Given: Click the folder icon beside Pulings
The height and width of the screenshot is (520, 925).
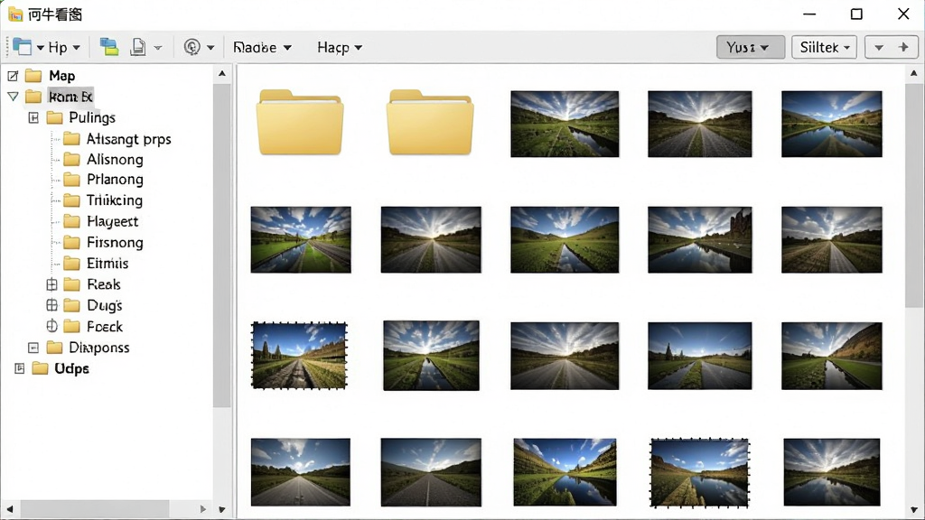Looking at the screenshot, I should tap(54, 117).
